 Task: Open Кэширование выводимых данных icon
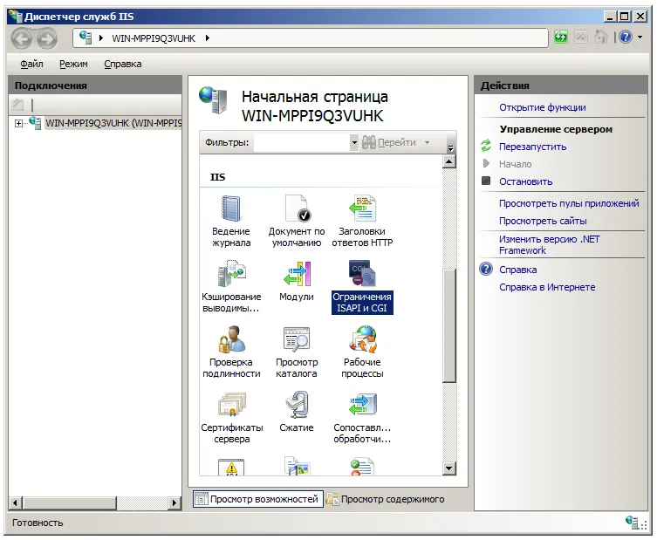point(231,274)
